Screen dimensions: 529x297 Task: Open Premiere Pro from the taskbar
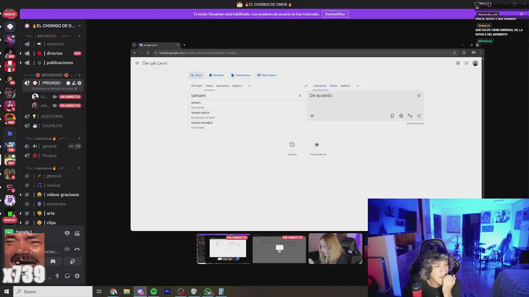(x=167, y=292)
